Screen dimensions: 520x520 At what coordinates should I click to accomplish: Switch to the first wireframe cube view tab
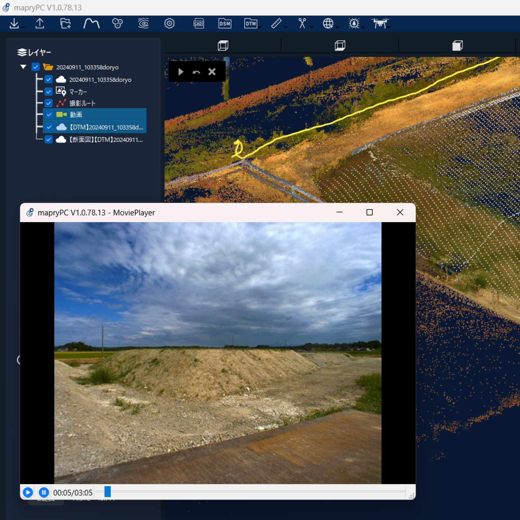point(223,46)
